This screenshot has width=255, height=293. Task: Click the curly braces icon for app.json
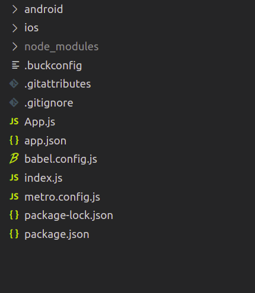(x=14, y=140)
